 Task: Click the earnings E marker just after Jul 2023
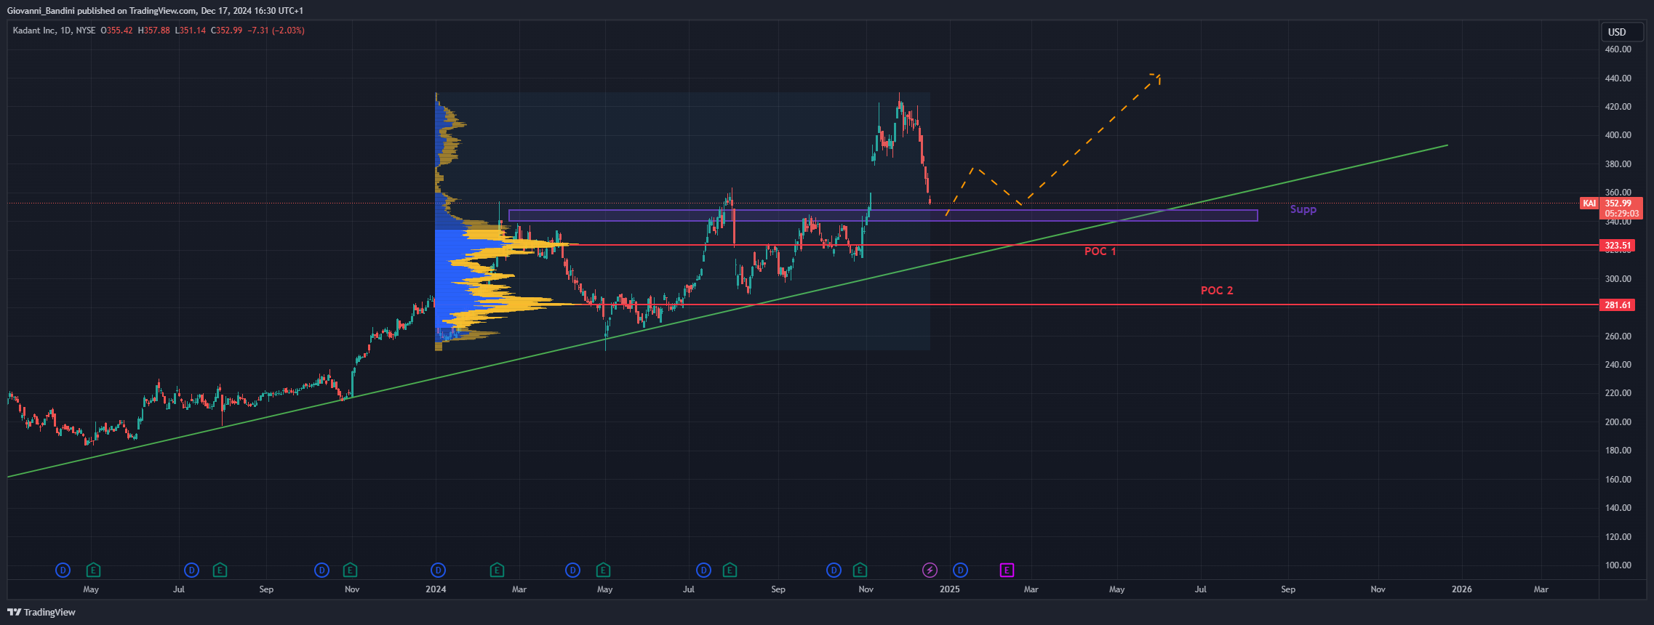click(x=220, y=570)
